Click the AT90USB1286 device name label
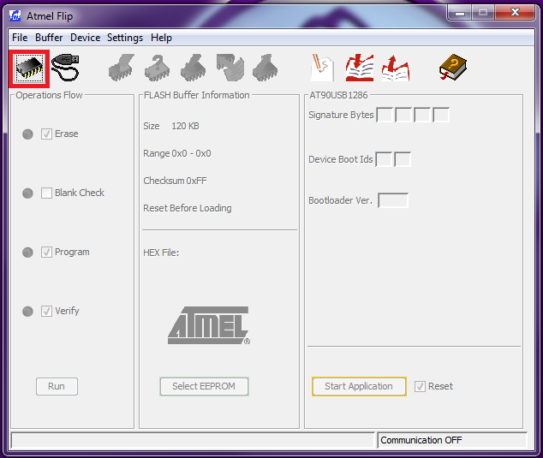Viewport: 543px width, 458px height. (338, 95)
